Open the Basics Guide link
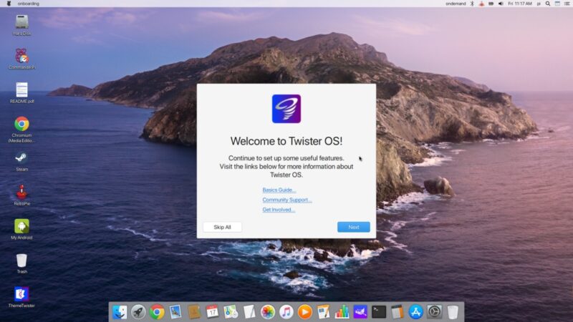This screenshot has height=322, width=573. pyautogui.click(x=279, y=190)
